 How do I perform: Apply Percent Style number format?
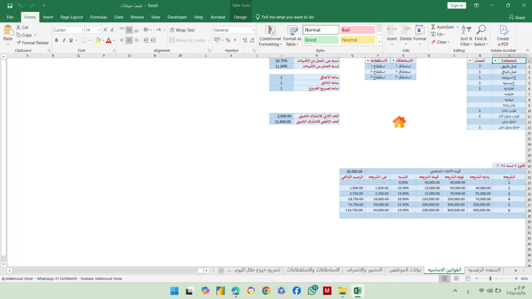[228, 40]
